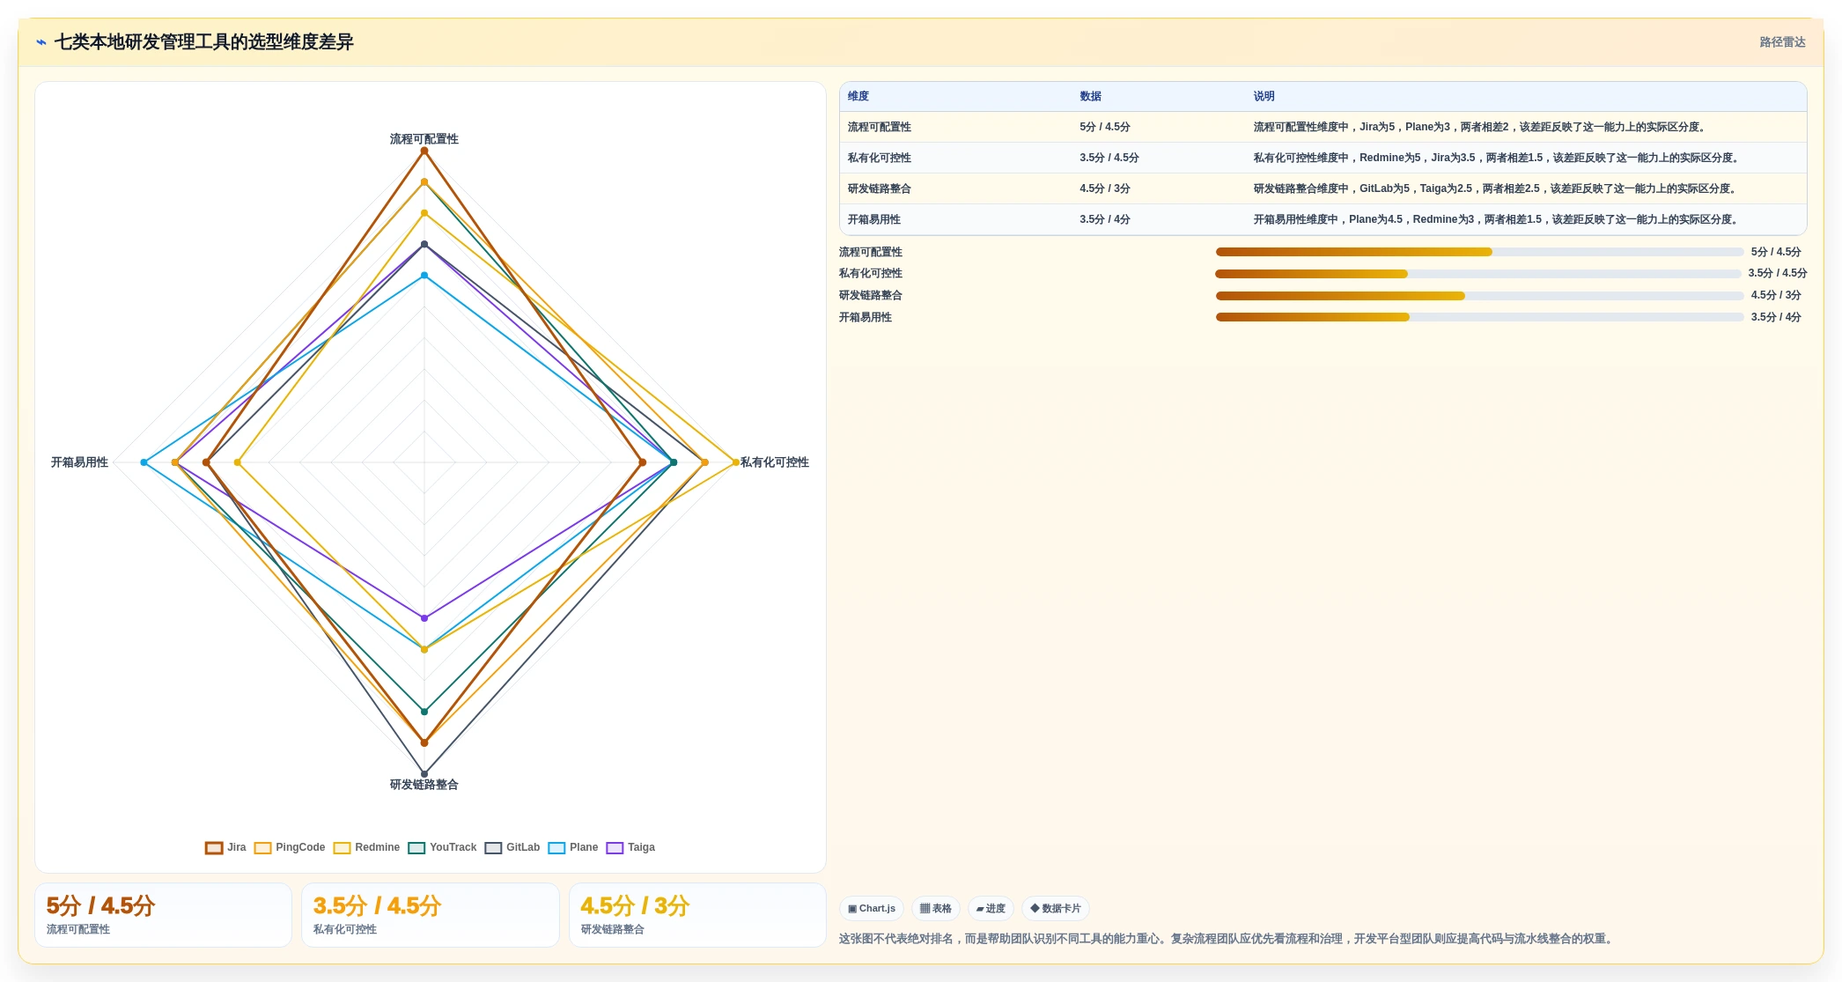The image size is (1842, 982).
Task: Select the 流程可配置性 table row cell
Action: click(x=880, y=127)
